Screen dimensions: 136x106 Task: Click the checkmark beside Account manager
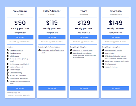click(103, 67)
